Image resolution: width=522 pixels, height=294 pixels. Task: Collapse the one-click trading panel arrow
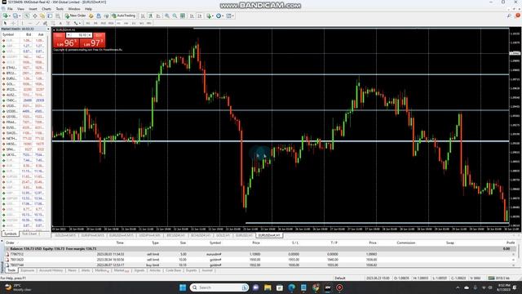pyautogui.click(x=54, y=29)
